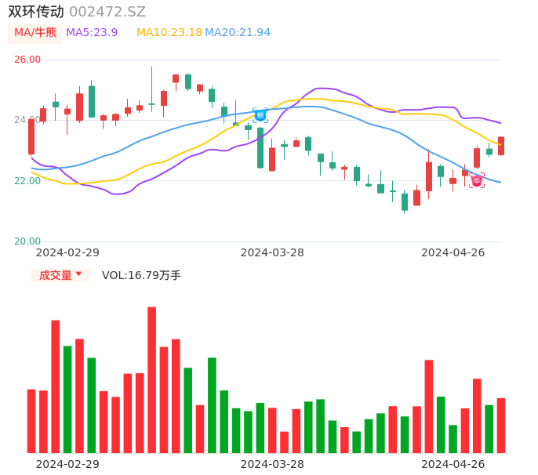The height and width of the screenshot is (475, 538).
Task: Click the 2024-03-28 date label under price chart
Action: [272, 252]
